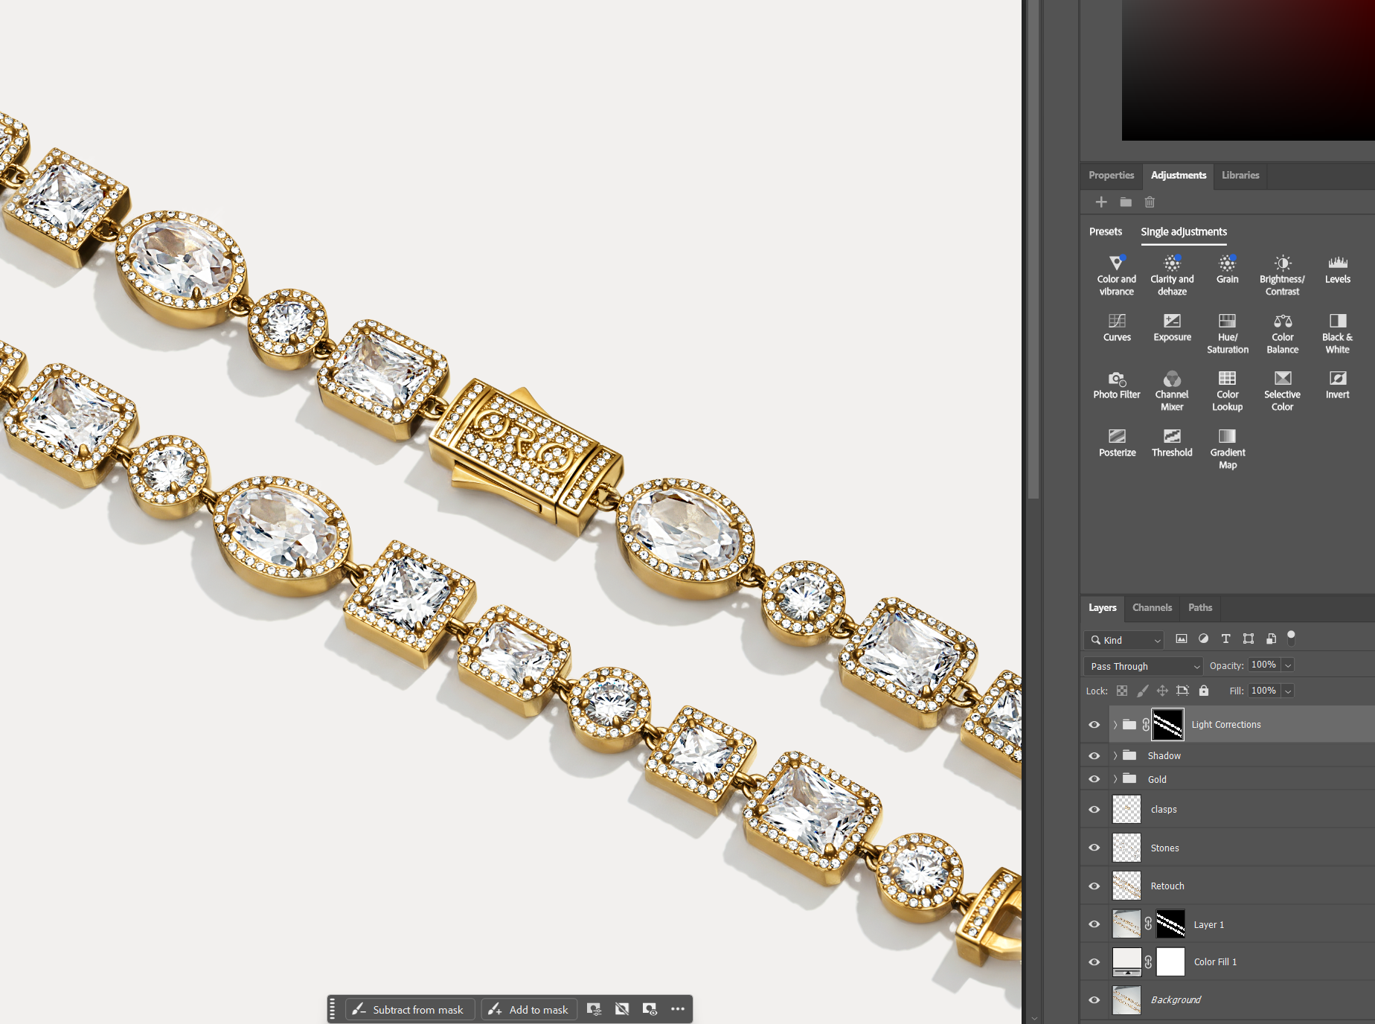Click the Add to mask button
This screenshot has height=1024, width=1375.
pos(530,1010)
